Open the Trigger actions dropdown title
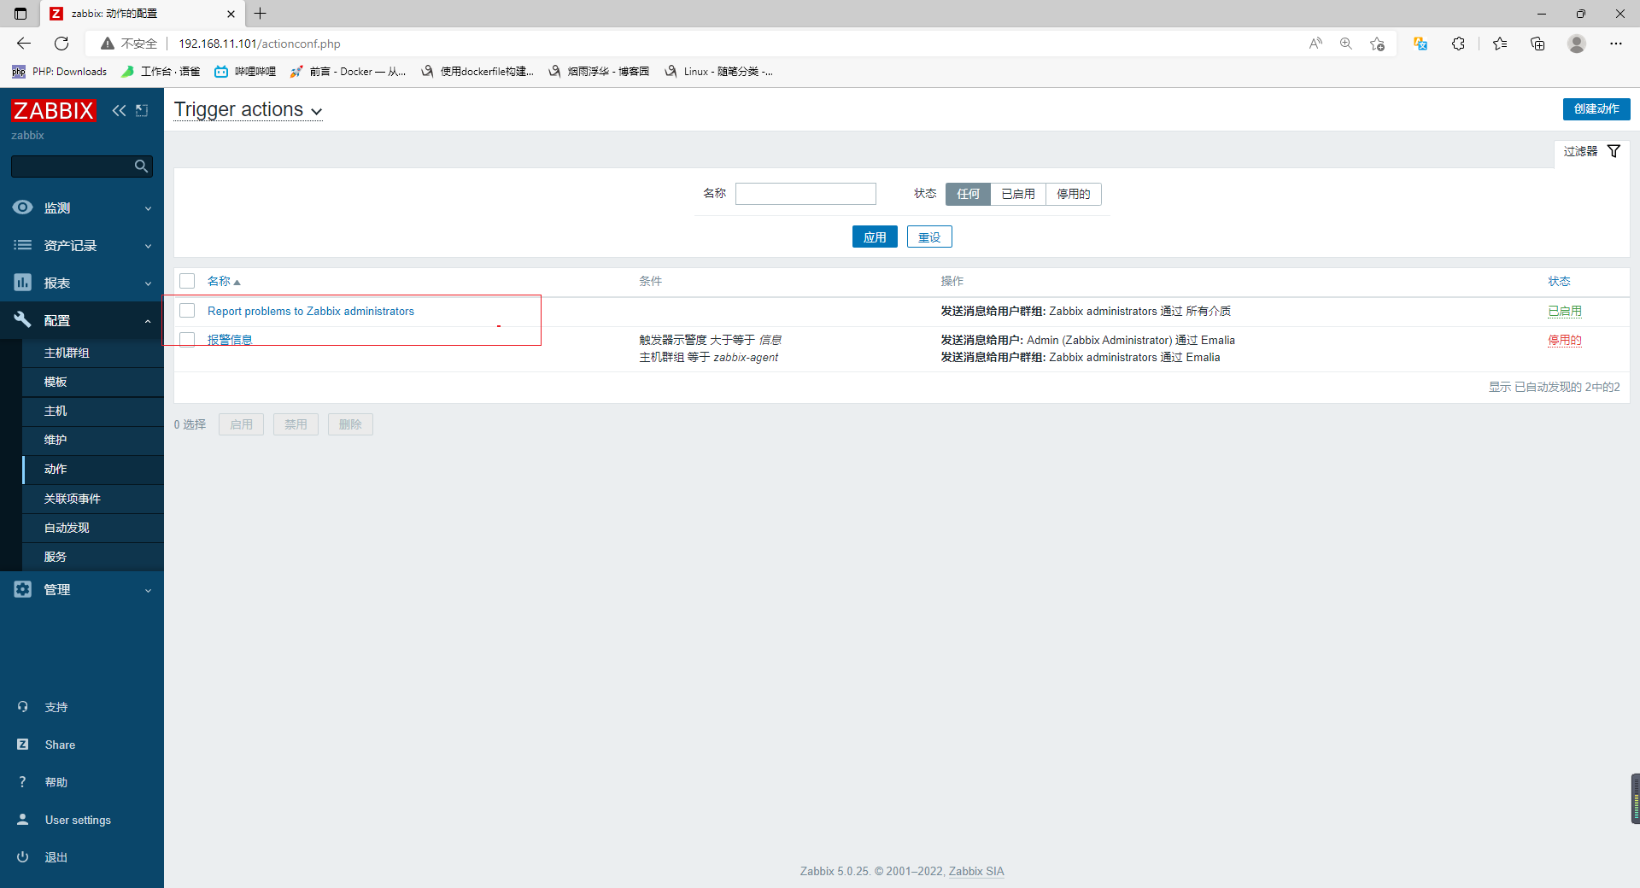This screenshot has height=888, width=1640. pyautogui.click(x=248, y=109)
